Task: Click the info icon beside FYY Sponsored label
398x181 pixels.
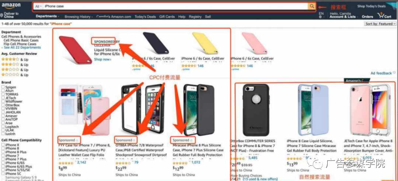Action: 77,140
